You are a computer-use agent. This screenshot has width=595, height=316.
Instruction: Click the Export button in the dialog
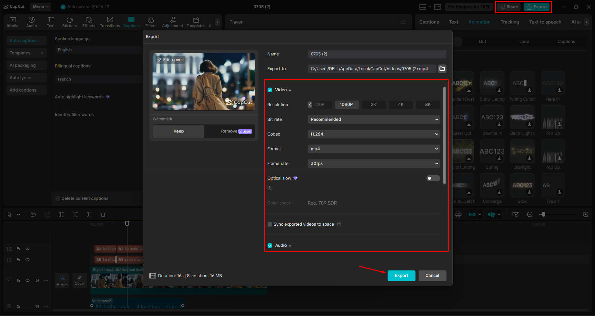click(401, 275)
